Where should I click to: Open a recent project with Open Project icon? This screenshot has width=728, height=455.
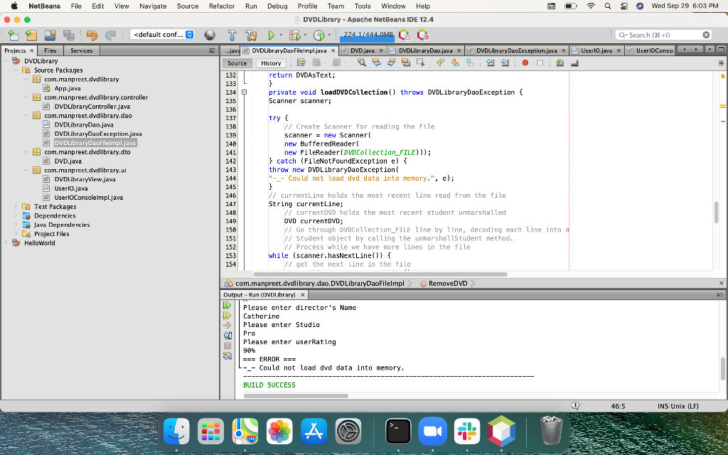[x=50, y=33]
